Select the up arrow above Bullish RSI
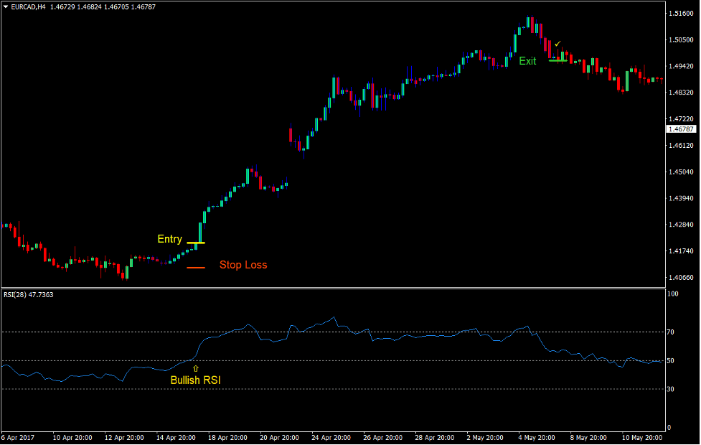The width and height of the screenshot is (701, 445). pos(196,368)
